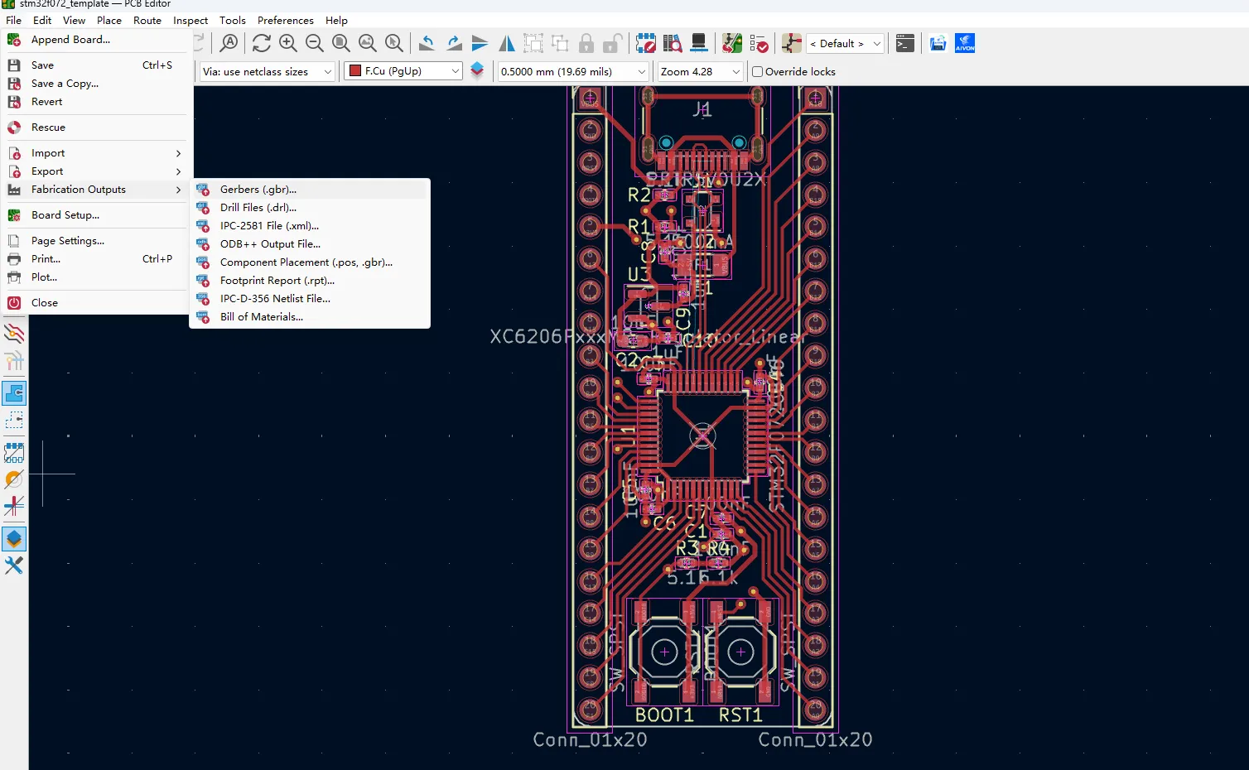Click Board Setup... in File menu
The image size is (1249, 770).
tap(96, 215)
